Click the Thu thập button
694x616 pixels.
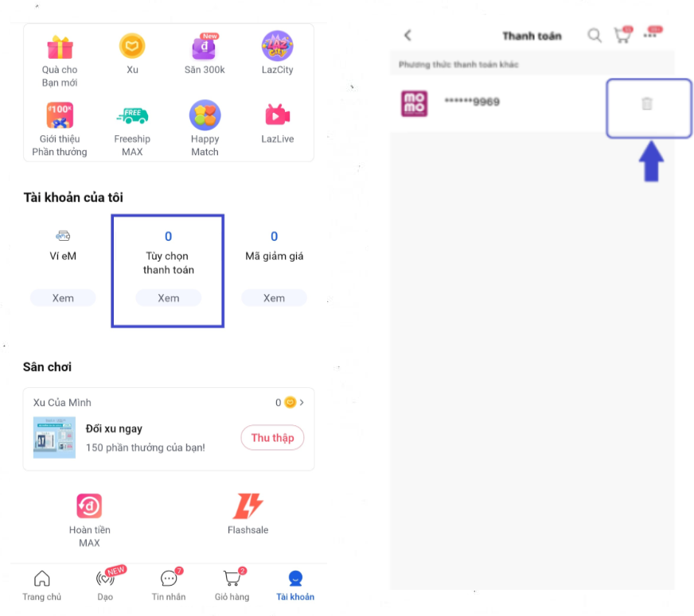272,437
